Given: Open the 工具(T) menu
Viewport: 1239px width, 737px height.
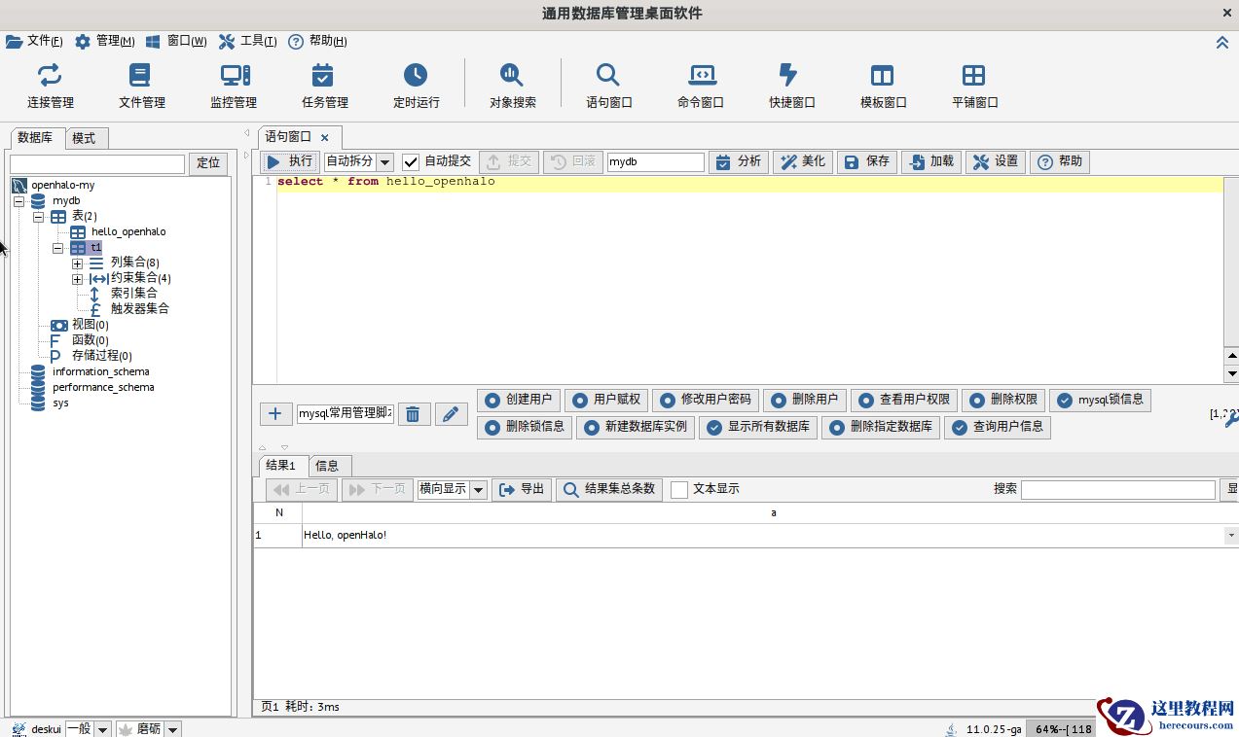Looking at the screenshot, I should tap(247, 41).
